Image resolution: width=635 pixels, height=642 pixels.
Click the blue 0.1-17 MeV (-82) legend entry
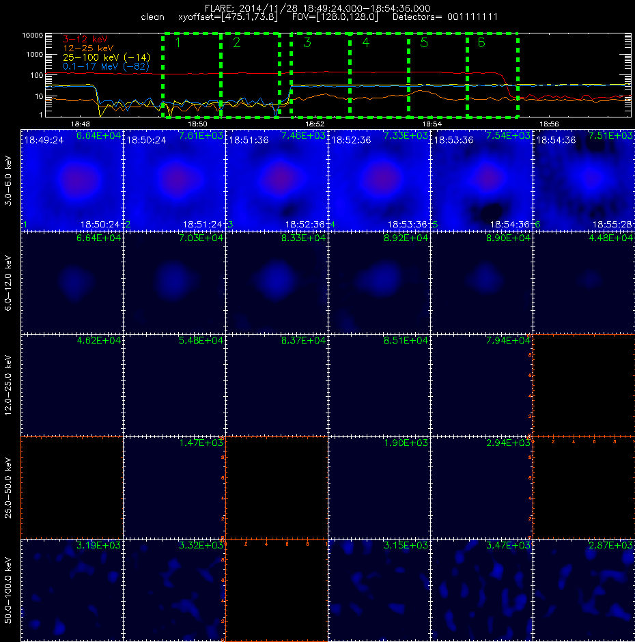point(106,66)
